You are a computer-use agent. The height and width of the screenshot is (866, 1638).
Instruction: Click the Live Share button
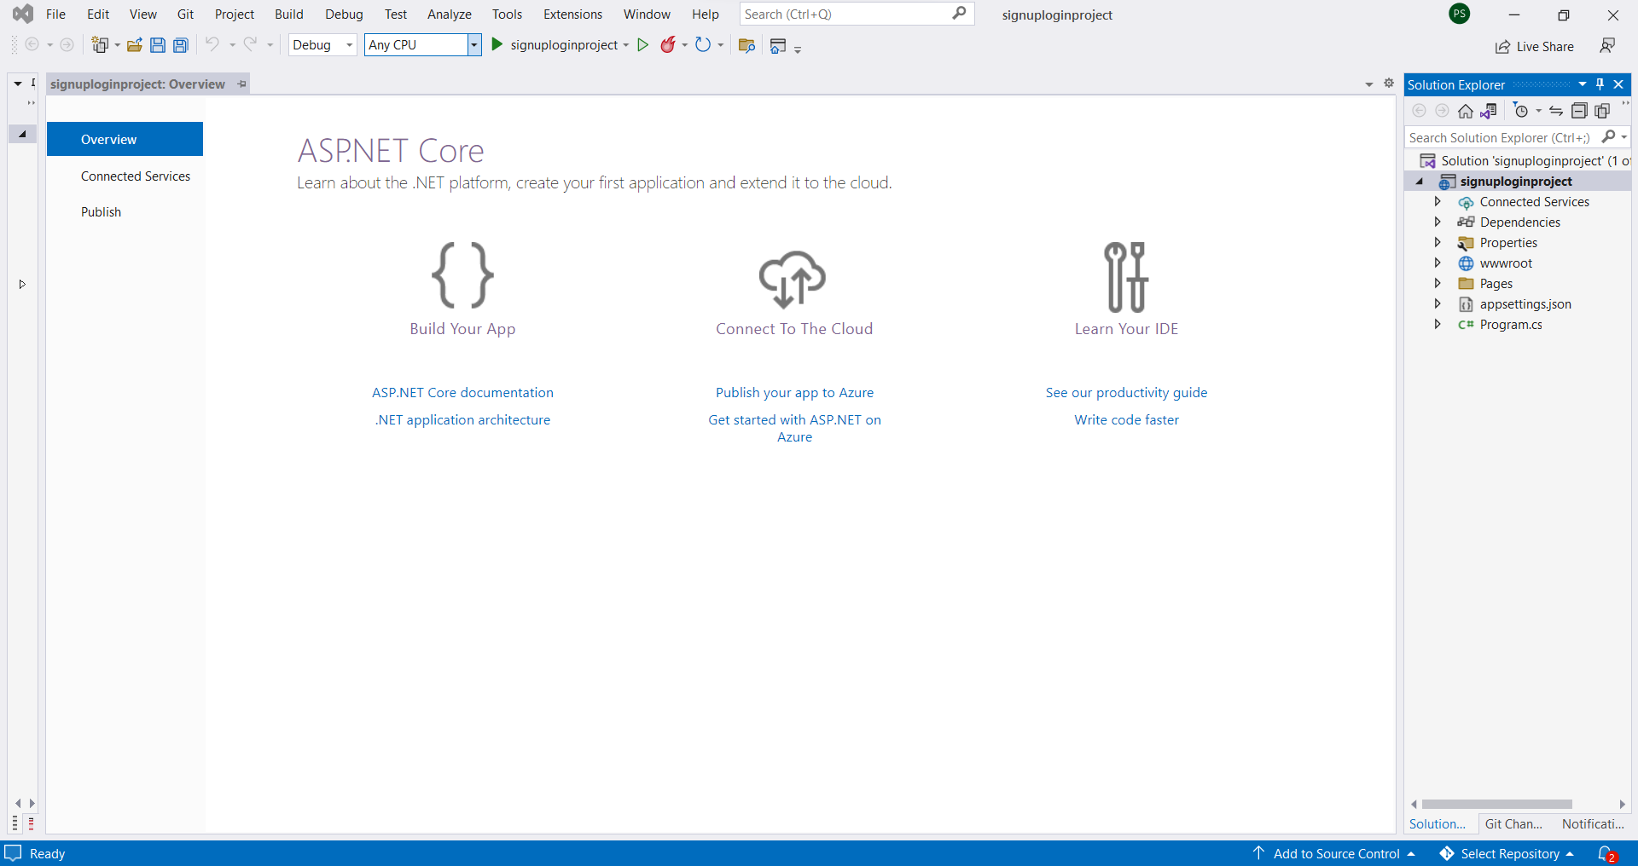(1535, 47)
